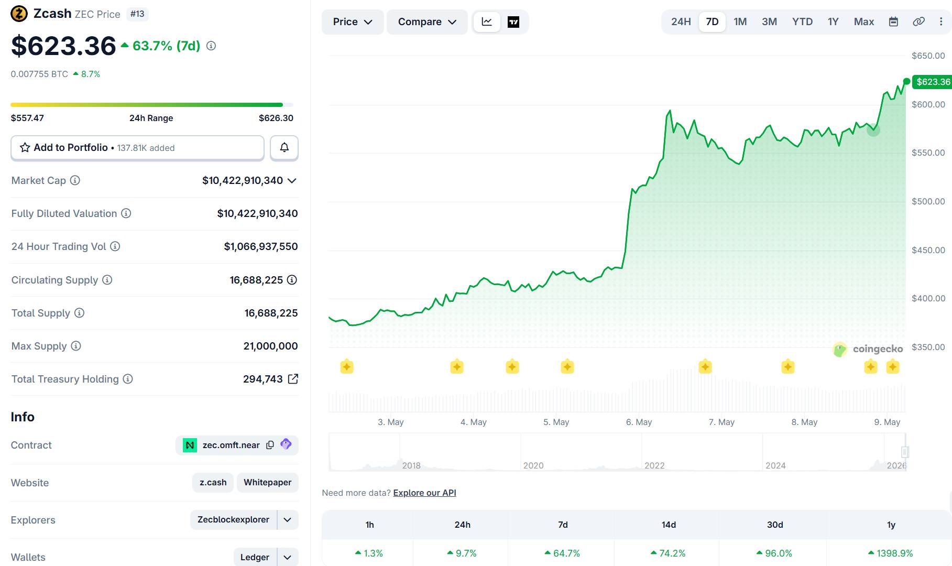952x566 pixels.
Task: Show the Market Cap info tooltip icon
Action: [x=75, y=180]
